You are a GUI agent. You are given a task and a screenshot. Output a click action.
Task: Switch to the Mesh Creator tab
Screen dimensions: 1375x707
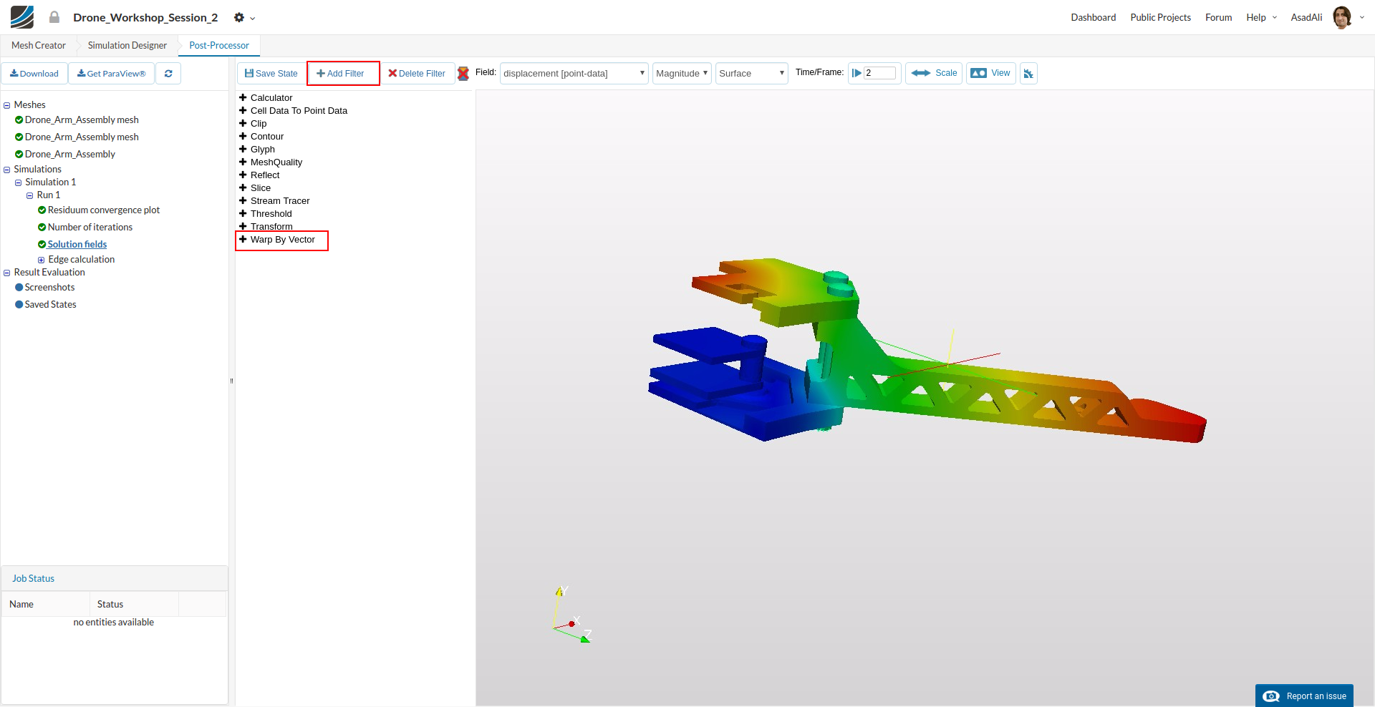point(39,45)
